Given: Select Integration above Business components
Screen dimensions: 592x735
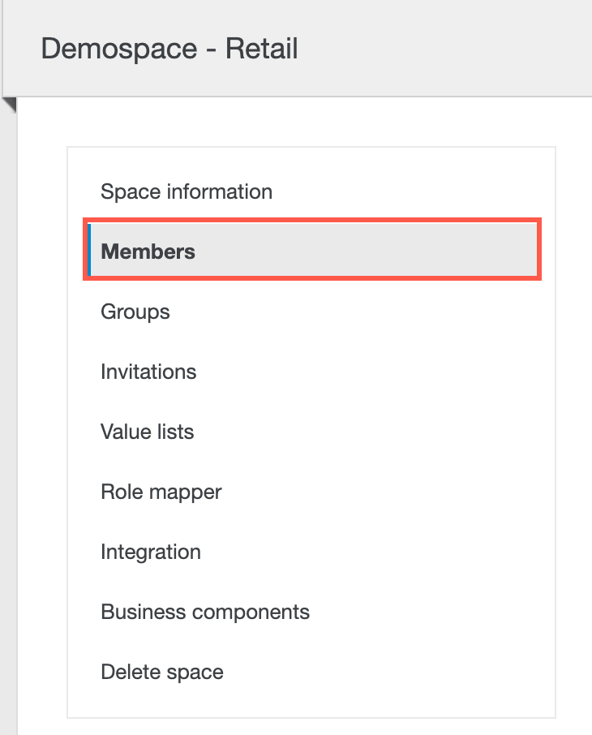Looking at the screenshot, I should (150, 552).
